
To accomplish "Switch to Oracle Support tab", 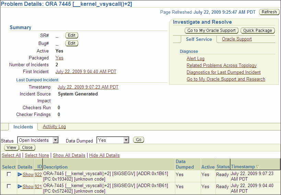I will coord(237,39).
